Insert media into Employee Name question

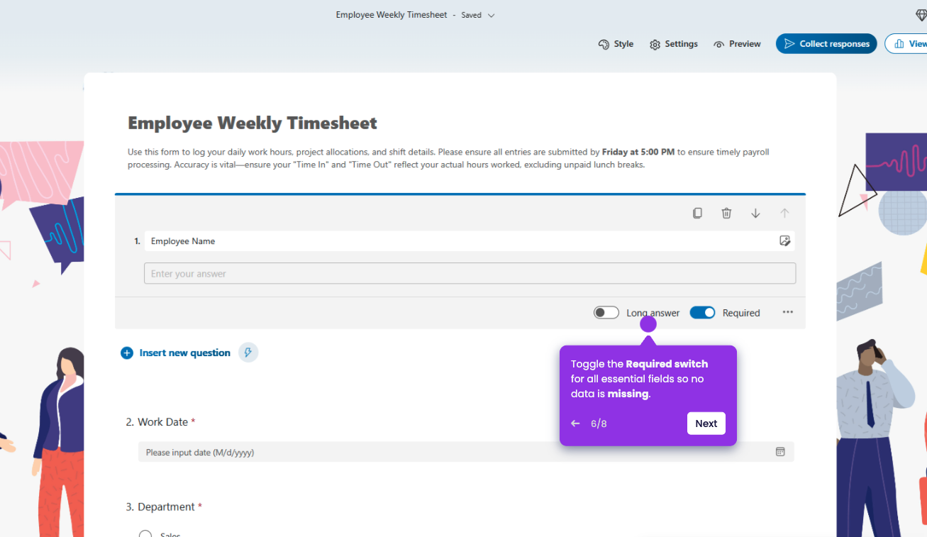click(784, 240)
